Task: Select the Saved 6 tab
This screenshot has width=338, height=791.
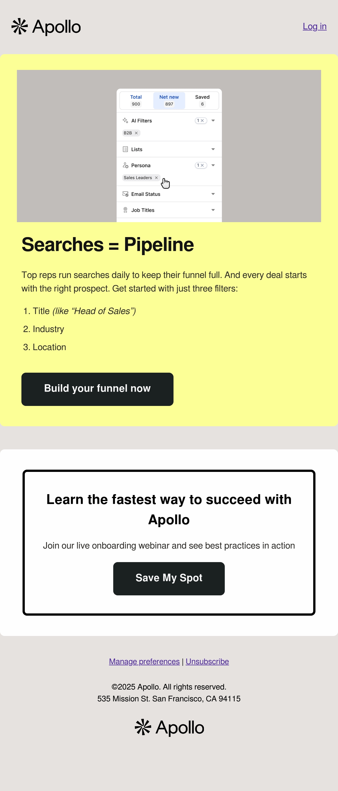Action: coord(202,100)
